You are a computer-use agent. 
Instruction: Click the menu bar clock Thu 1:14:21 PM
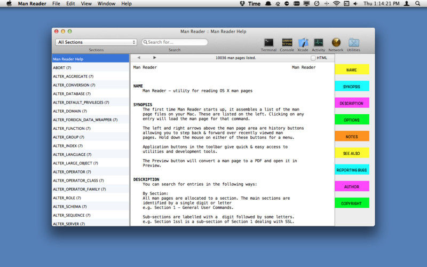coord(381,4)
